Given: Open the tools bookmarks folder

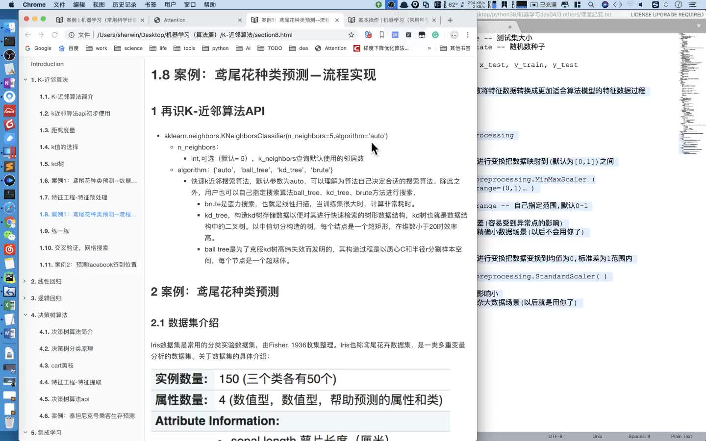Looking at the screenshot, I should (184, 48).
